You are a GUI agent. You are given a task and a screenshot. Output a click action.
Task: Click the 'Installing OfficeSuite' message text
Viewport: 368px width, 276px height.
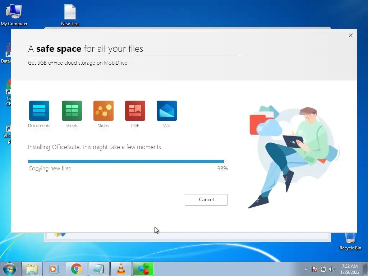coord(96,147)
